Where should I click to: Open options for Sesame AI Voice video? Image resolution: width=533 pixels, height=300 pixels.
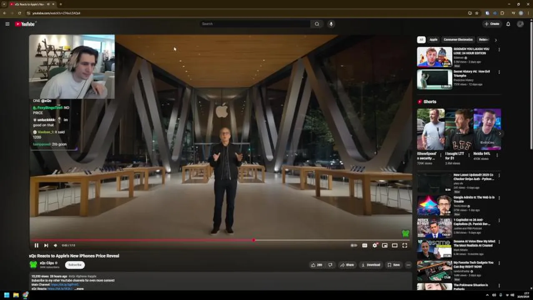[499, 242]
